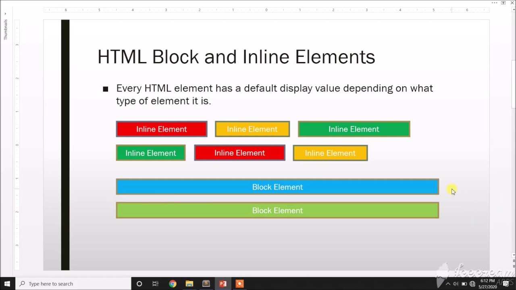Click the vertical scrollbar down arrow
The height and width of the screenshot is (290, 516).
(x=514, y=255)
